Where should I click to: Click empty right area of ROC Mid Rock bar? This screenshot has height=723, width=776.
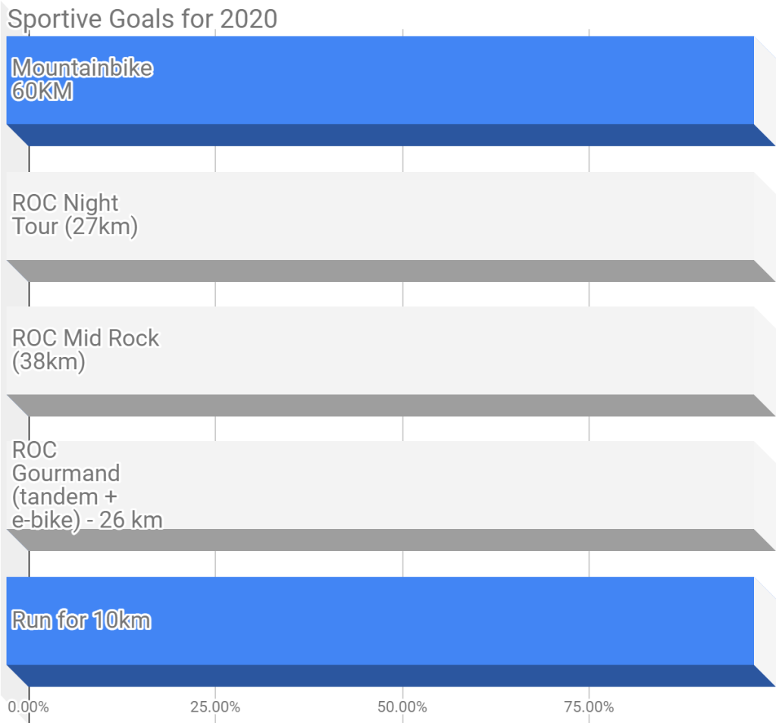click(644, 350)
